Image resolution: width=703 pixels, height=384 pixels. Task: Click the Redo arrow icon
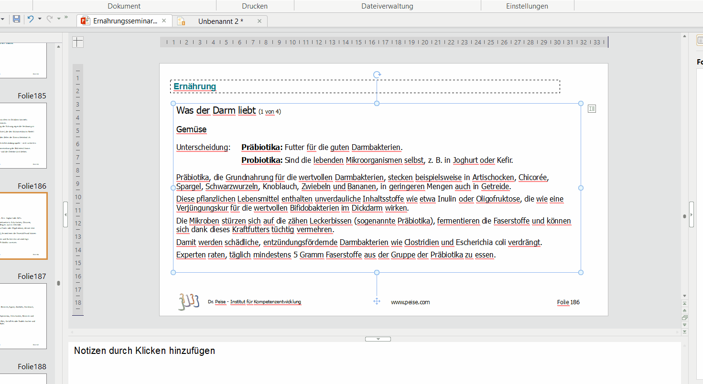(x=50, y=19)
